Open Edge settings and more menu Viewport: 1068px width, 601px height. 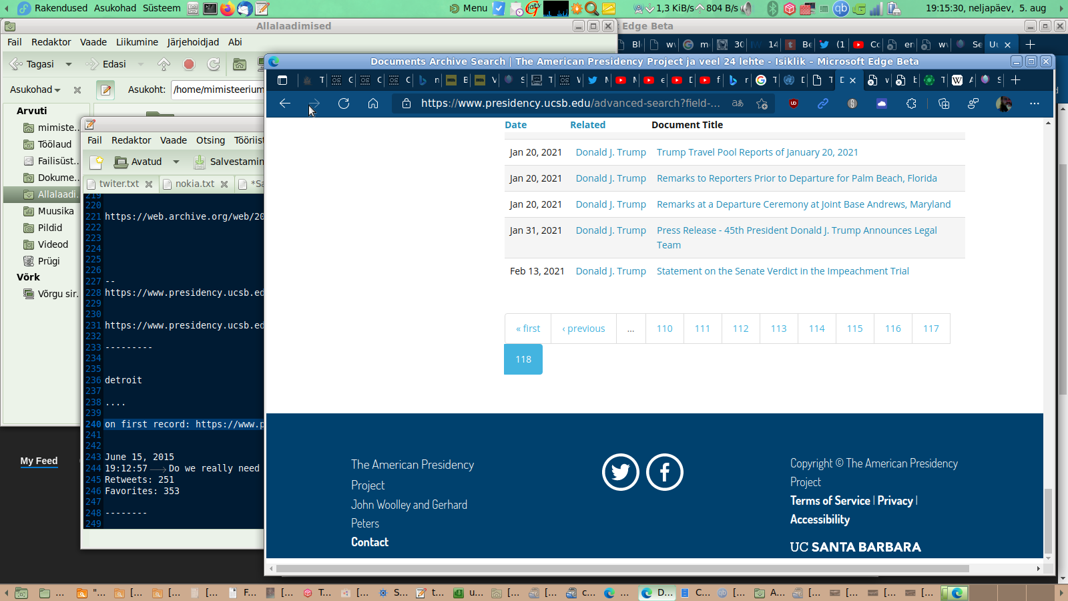pos(1035,104)
